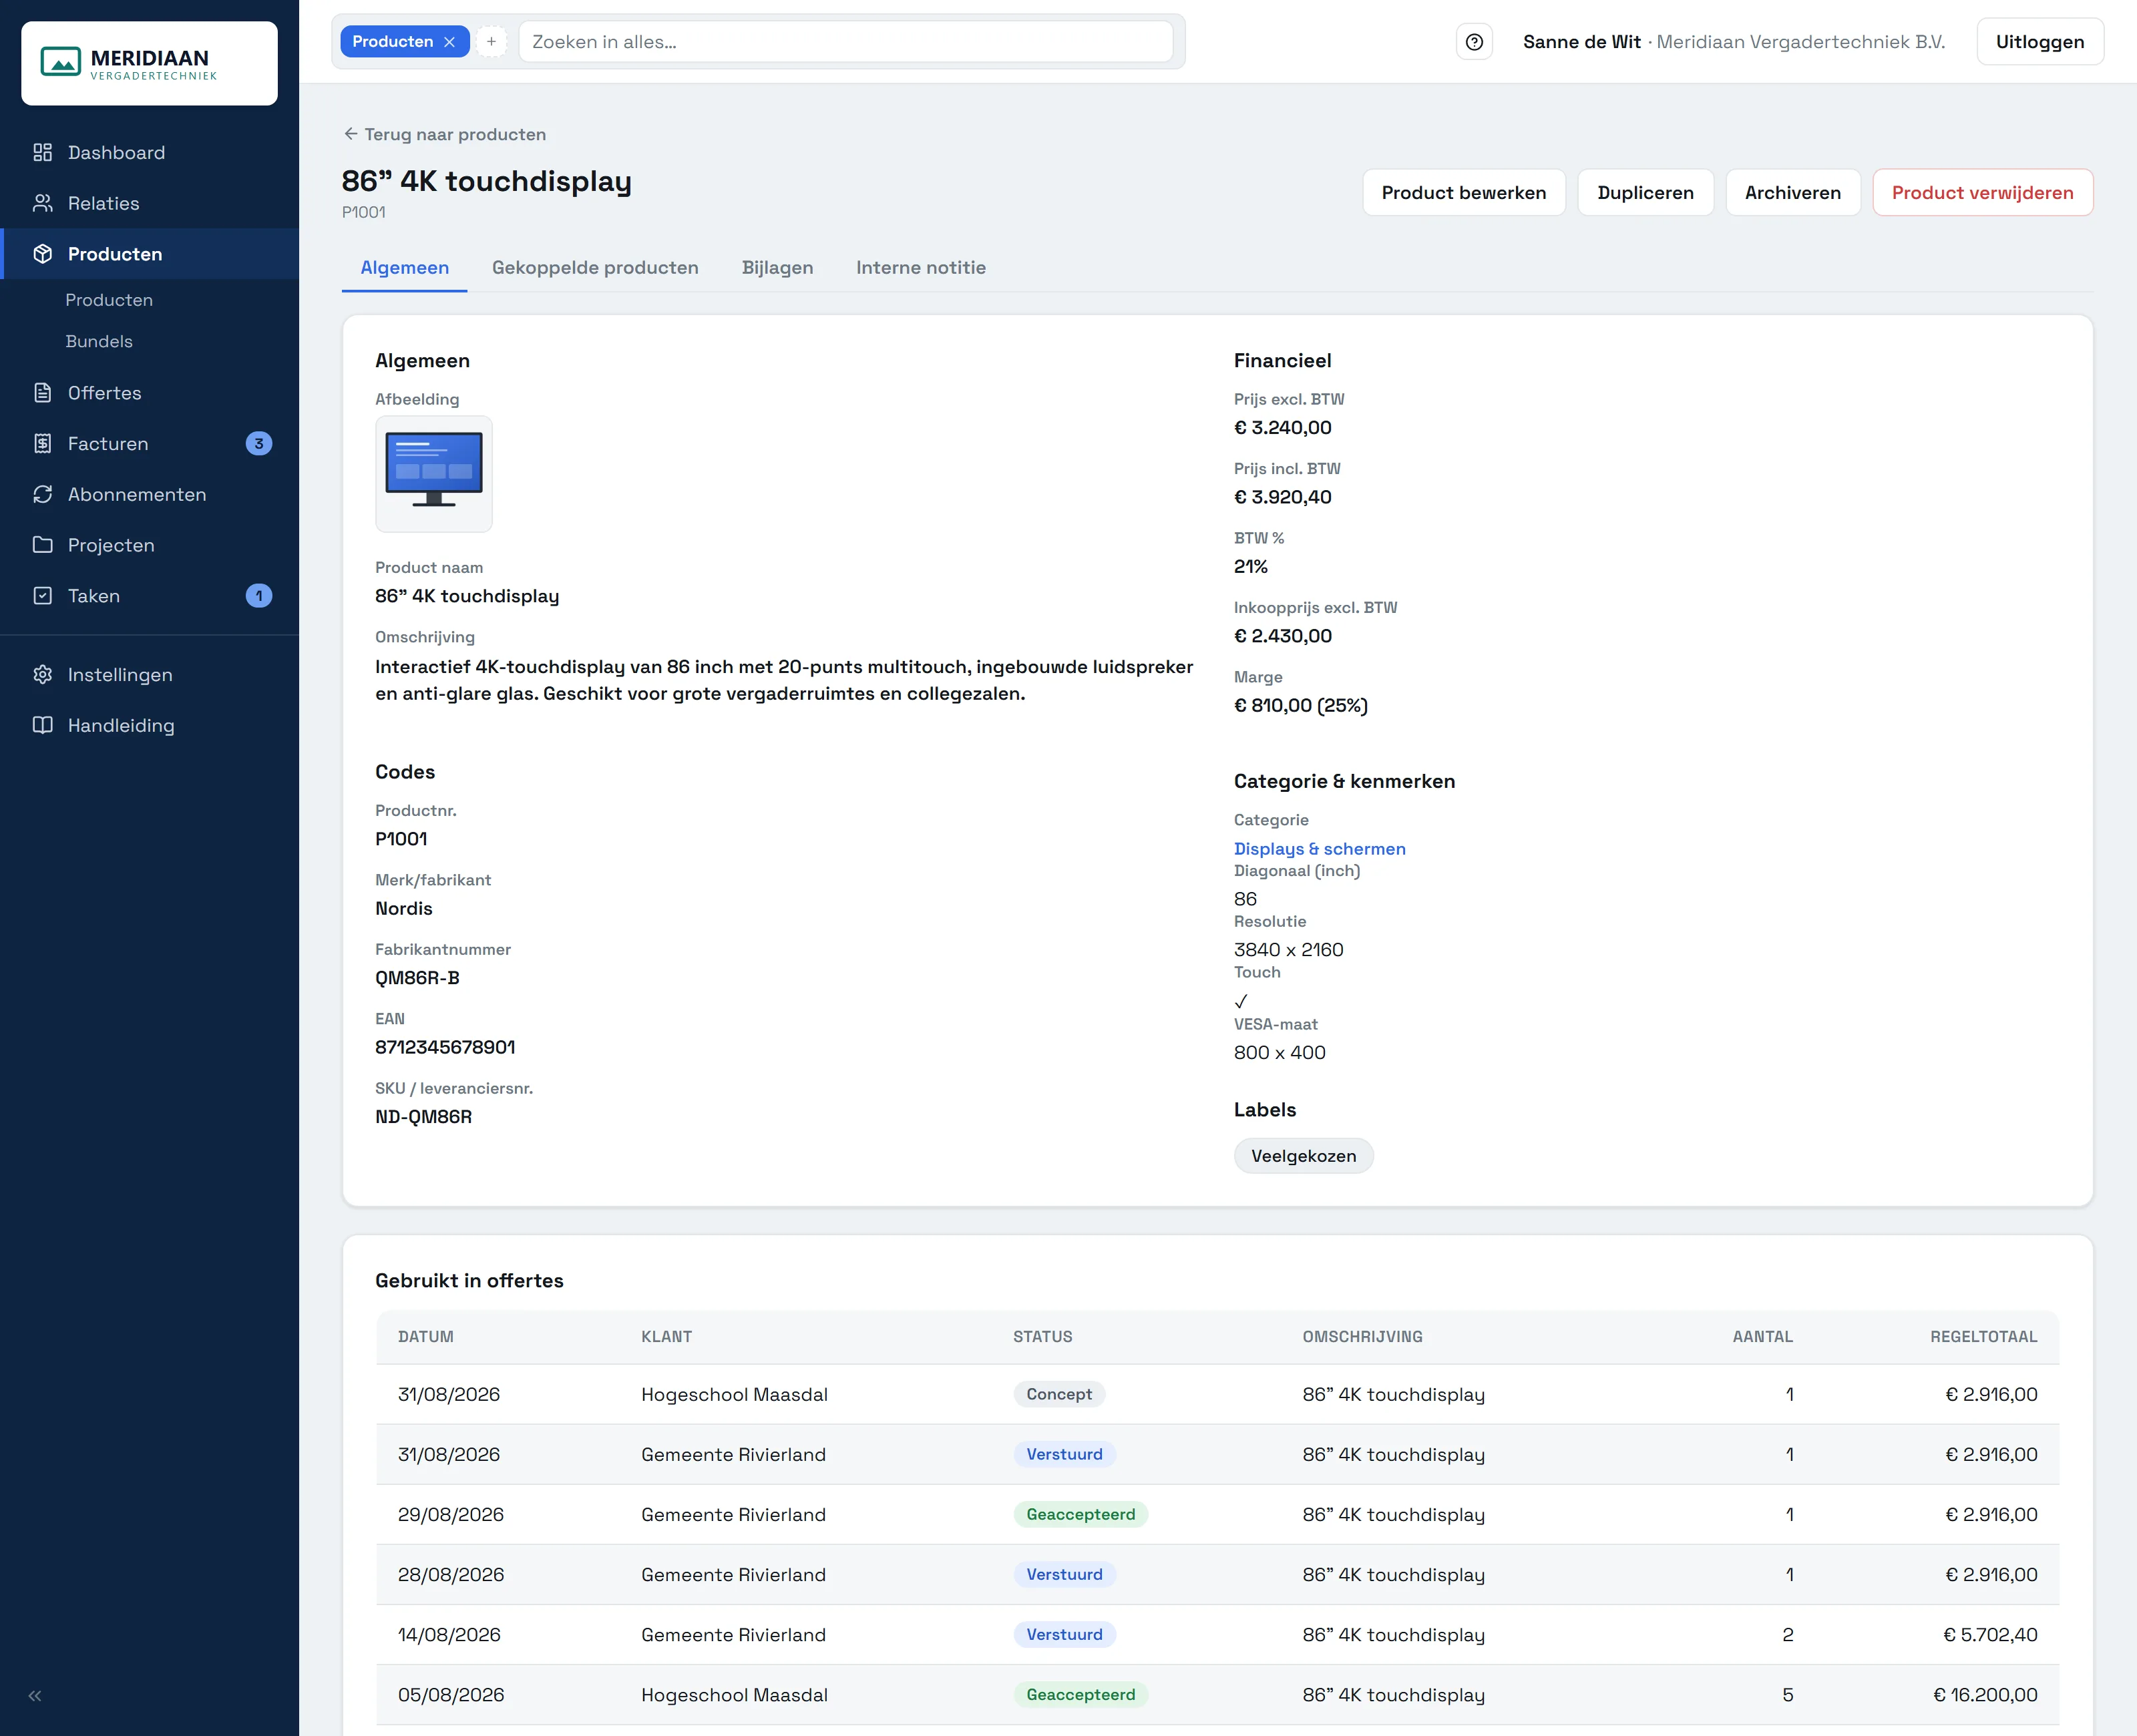Click Product verwijderen button
2137x1736 pixels.
[1982, 193]
